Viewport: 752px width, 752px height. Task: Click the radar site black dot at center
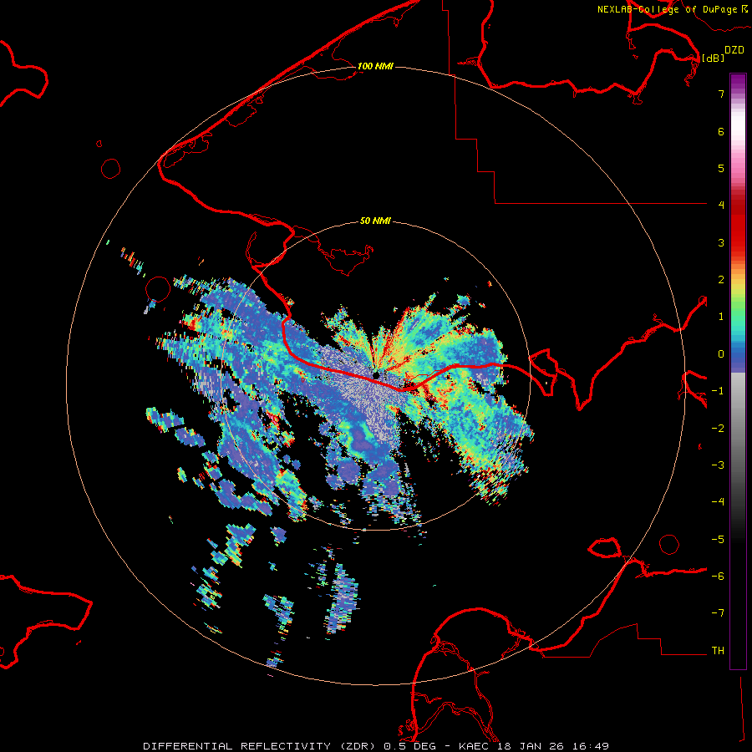376,374
